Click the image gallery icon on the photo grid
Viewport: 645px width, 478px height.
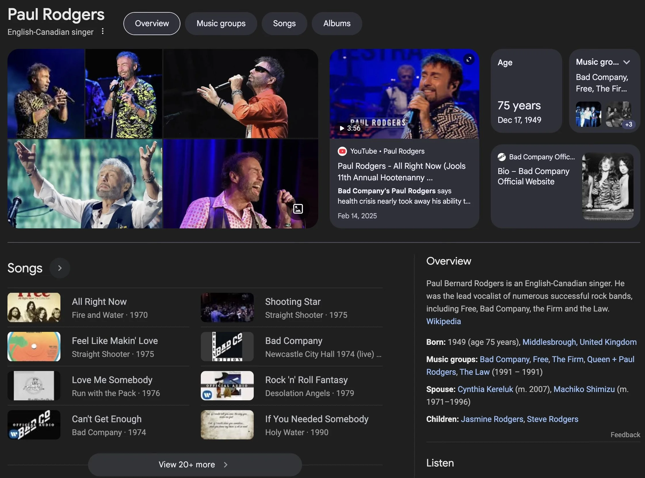pyautogui.click(x=298, y=209)
